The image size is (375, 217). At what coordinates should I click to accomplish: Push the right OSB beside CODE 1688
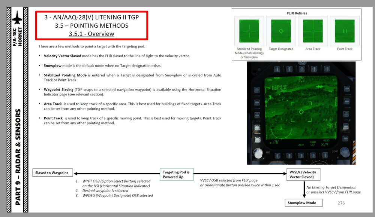tap(346, 126)
